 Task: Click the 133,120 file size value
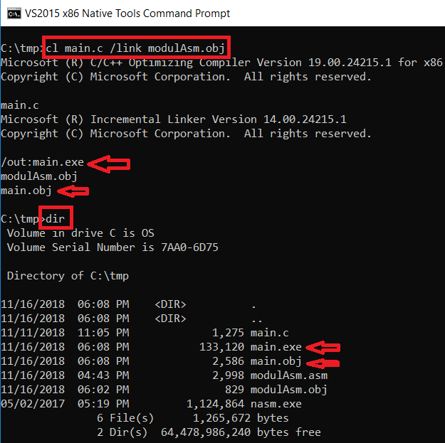click(222, 347)
